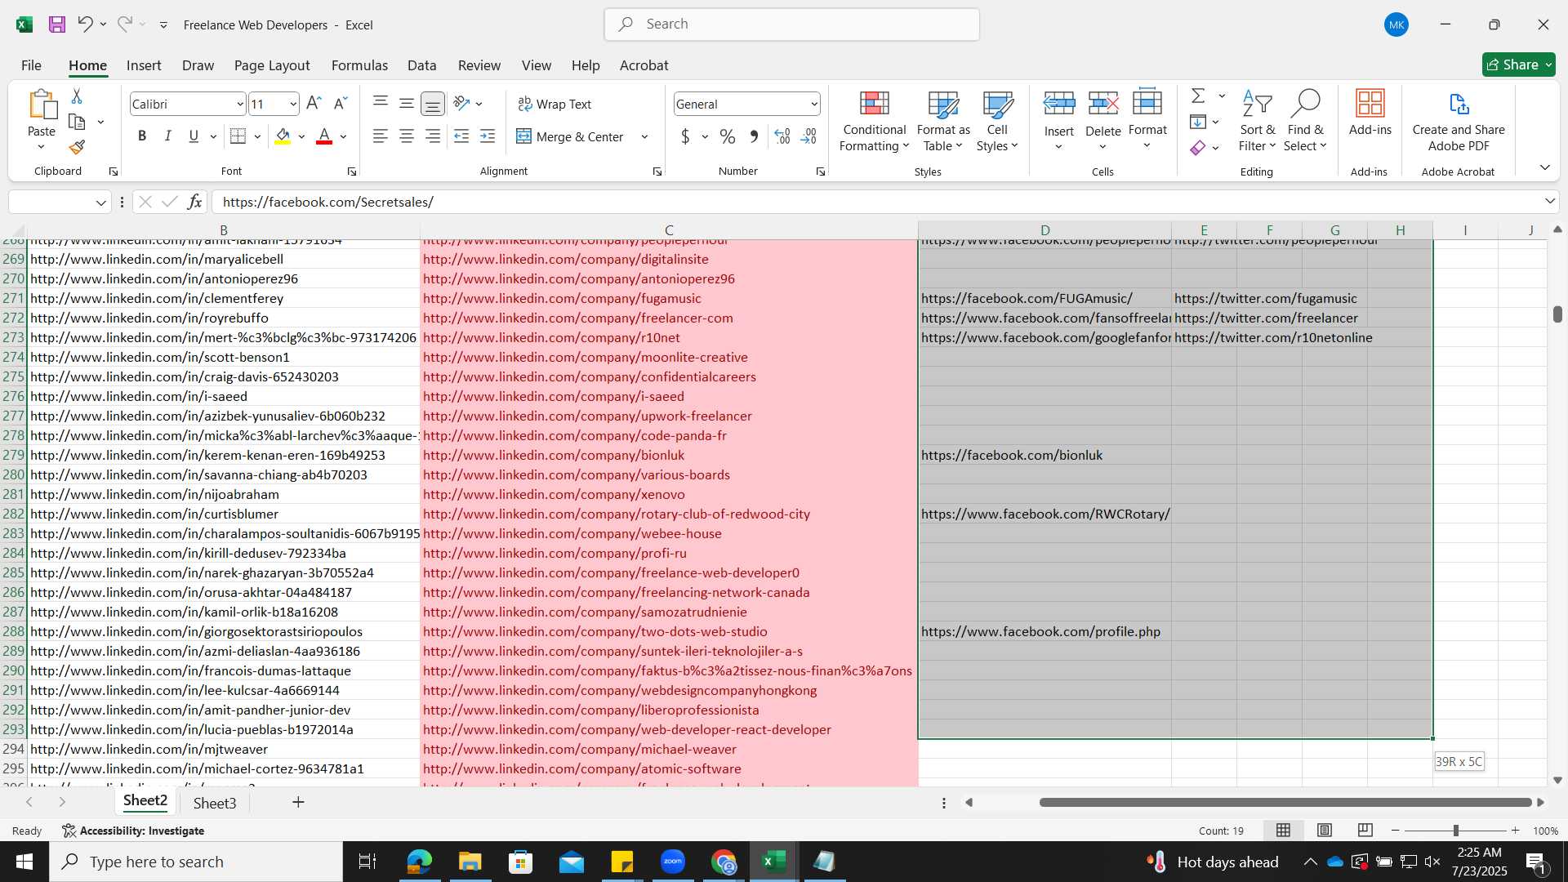Click the Share button
Viewport: 1568px width, 882px height.
pos(1518,65)
